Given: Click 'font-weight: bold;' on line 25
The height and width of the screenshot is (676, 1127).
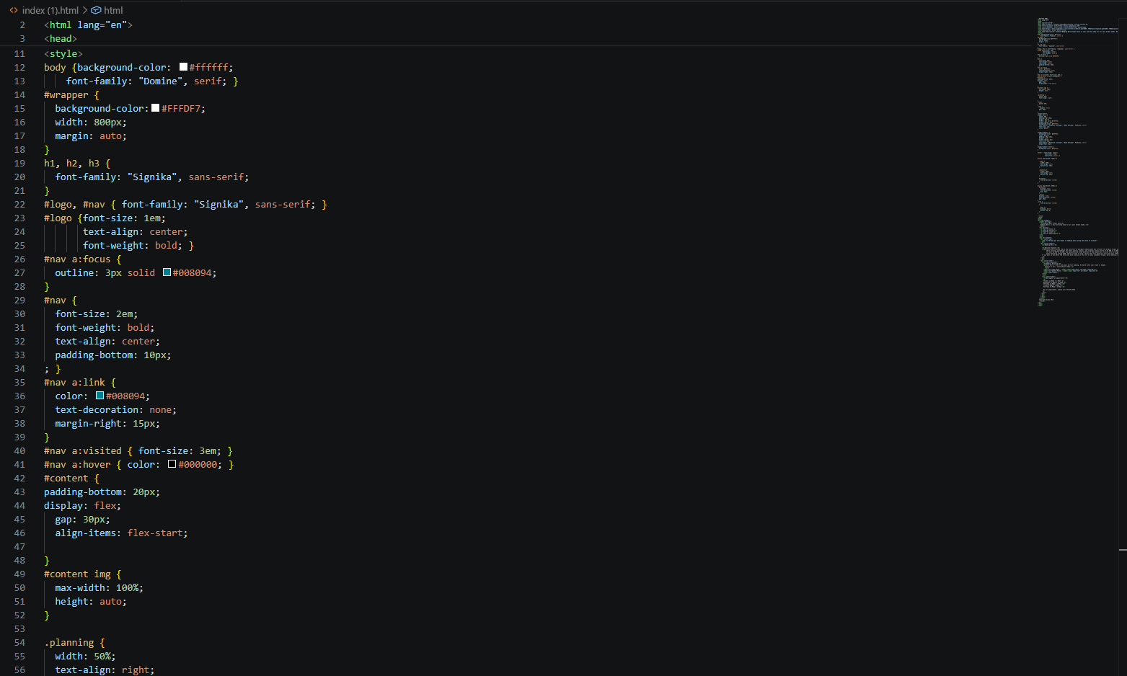Looking at the screenshot, I should [133, 245].
